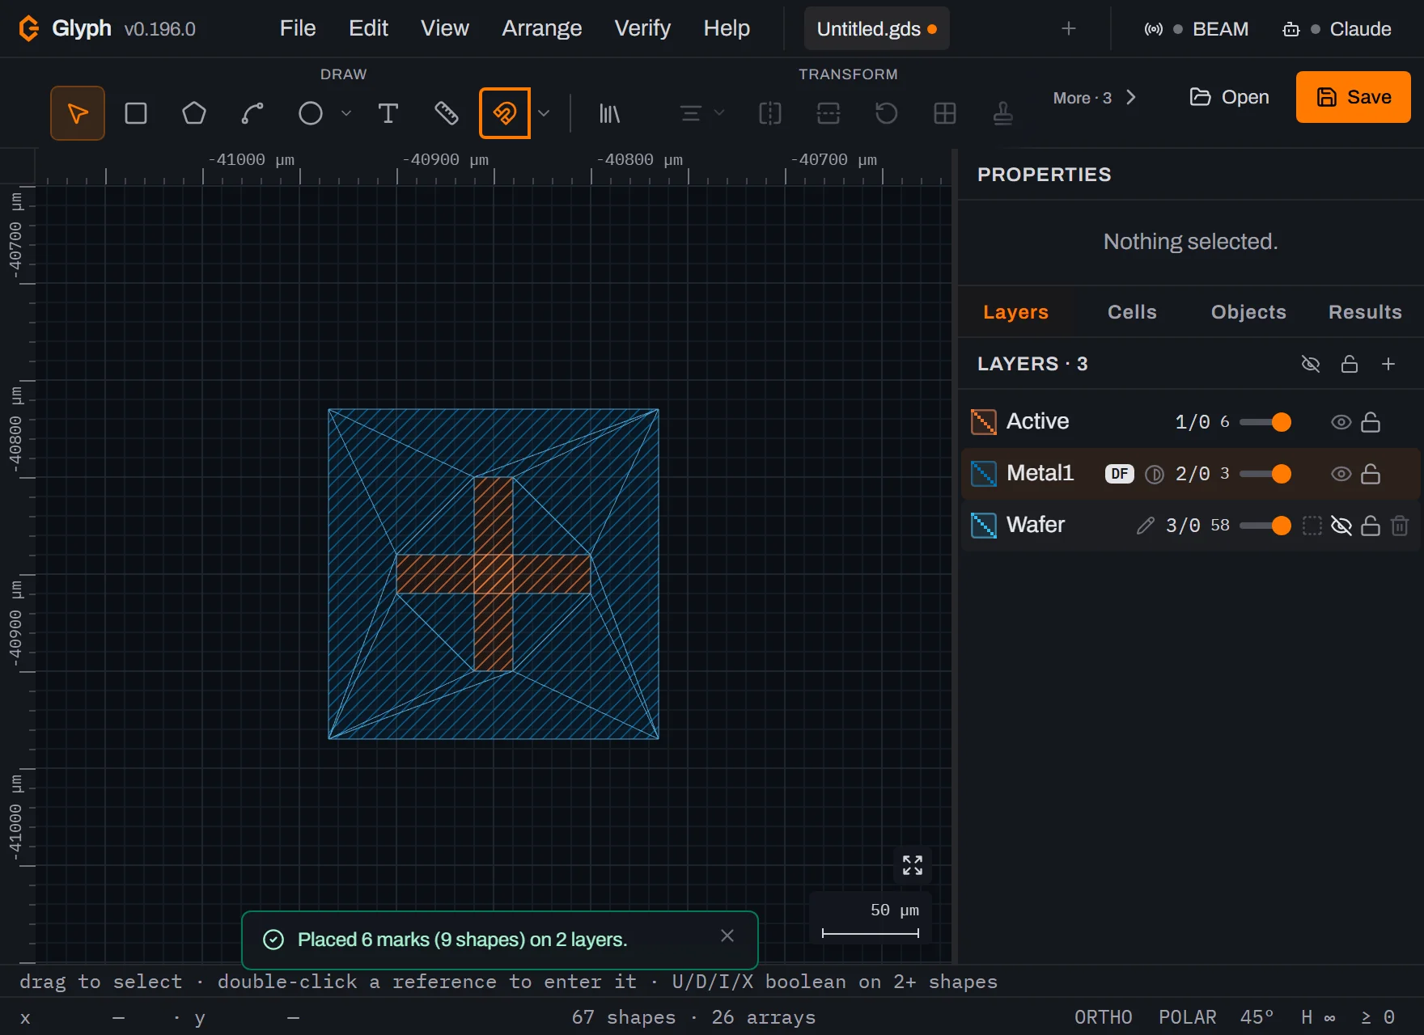Select the arrow selection tool
1424x1035 pixels.
point(78,113)
